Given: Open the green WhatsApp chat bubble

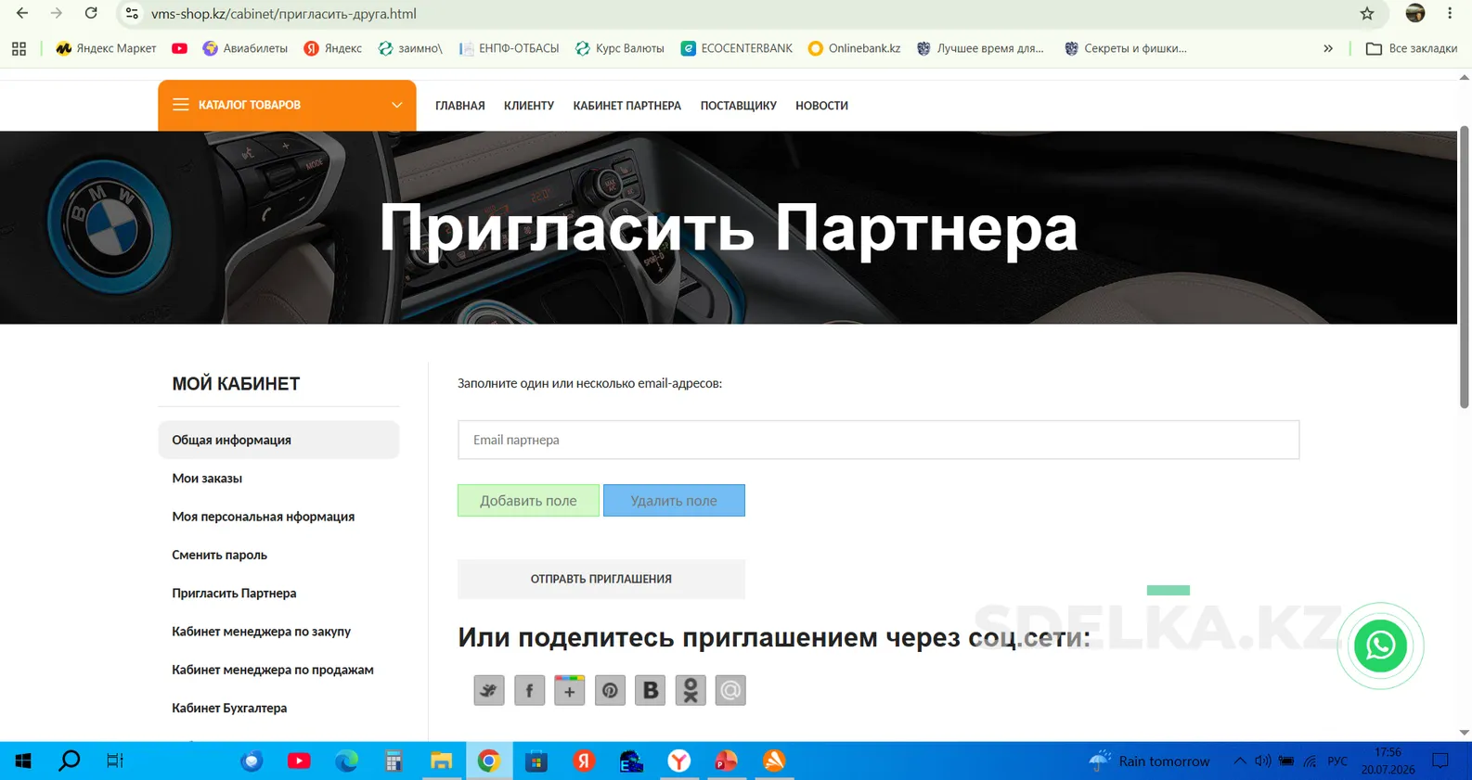Looking at the screenshot, I should tap(1380, 646).
